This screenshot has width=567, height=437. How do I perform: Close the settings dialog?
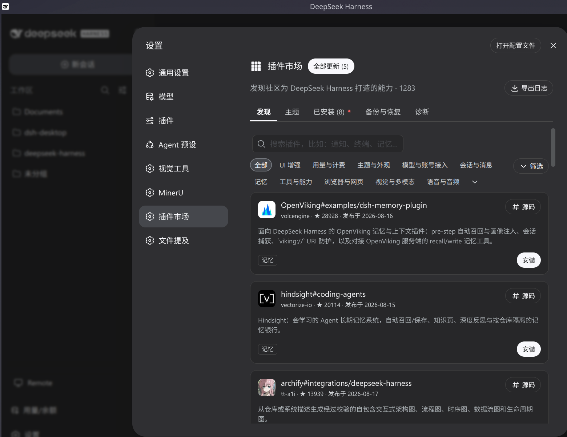pyautogui.click(x=553, y=45)
